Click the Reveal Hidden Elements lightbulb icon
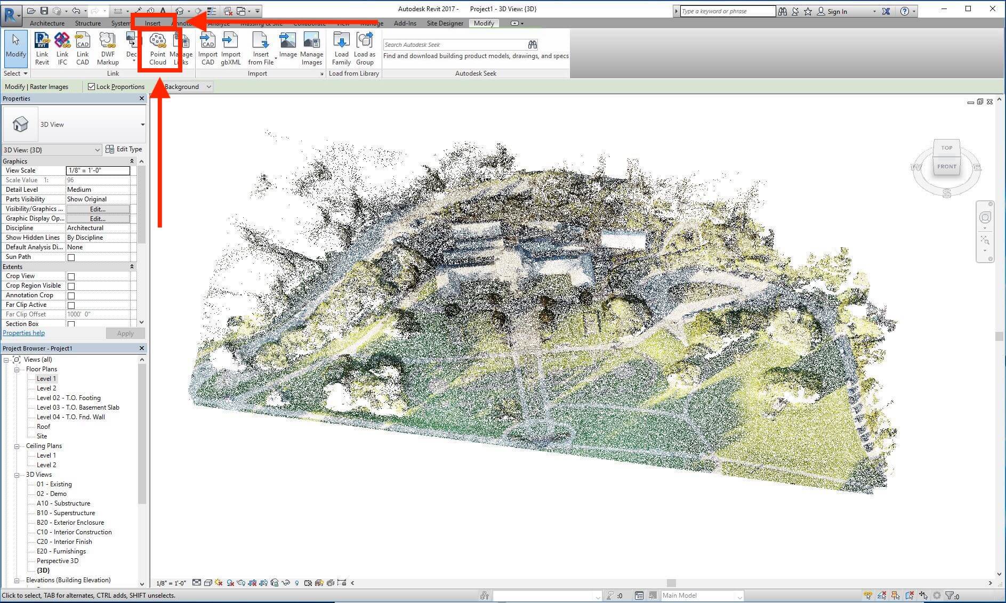Viewport: 1006px width, 603px height. pyautogui.click(x=297, y=583)
